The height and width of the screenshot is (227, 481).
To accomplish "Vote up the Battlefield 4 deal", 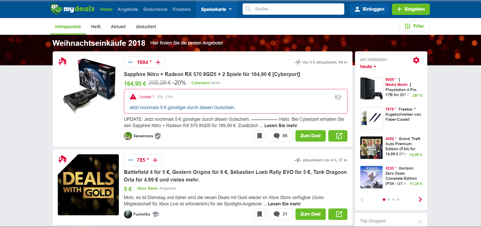I will pyautogui.click(x=155, y=160).
